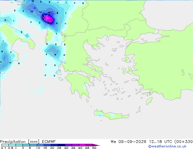193x149 pixels.
Task: Click the 20–25 mm legend swatch
Action: (x=54, y=145)
